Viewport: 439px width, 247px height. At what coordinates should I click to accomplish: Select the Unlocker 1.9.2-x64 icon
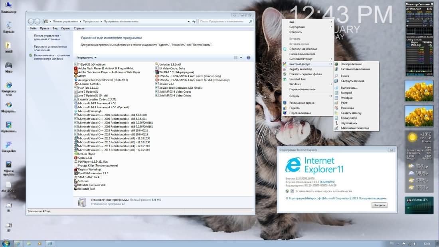(x=157, y=64)
